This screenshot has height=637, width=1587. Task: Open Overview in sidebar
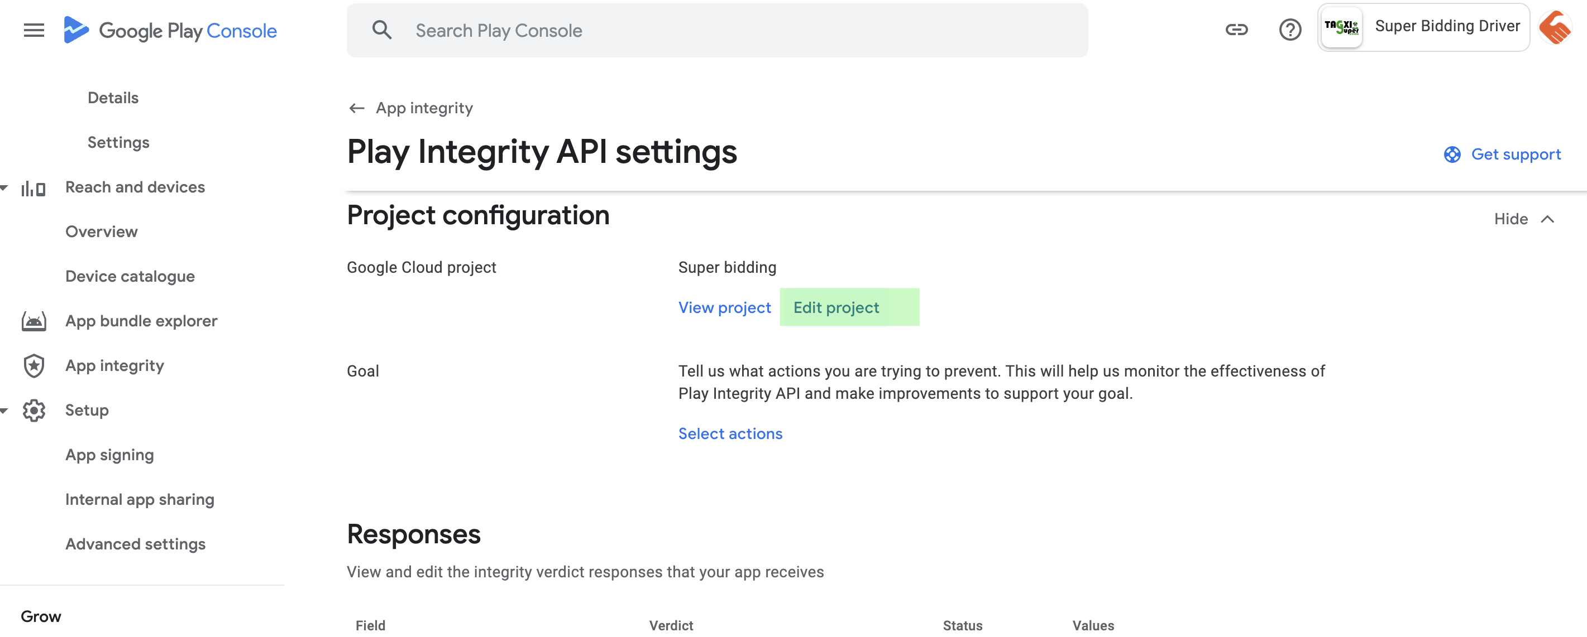coord(101,232)
